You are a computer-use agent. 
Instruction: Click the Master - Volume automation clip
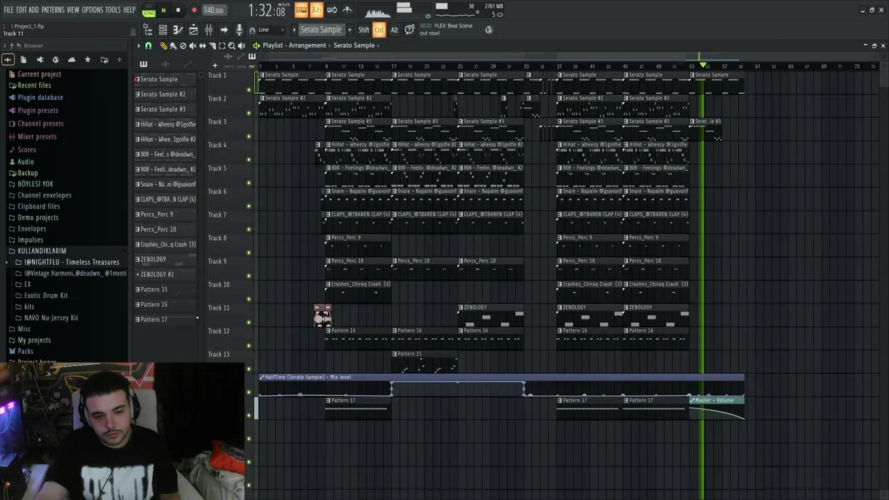[x=717, y=408]
